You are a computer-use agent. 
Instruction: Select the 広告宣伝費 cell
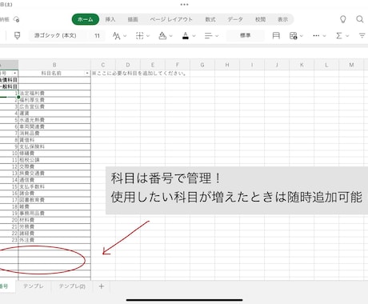pos(54,106)
